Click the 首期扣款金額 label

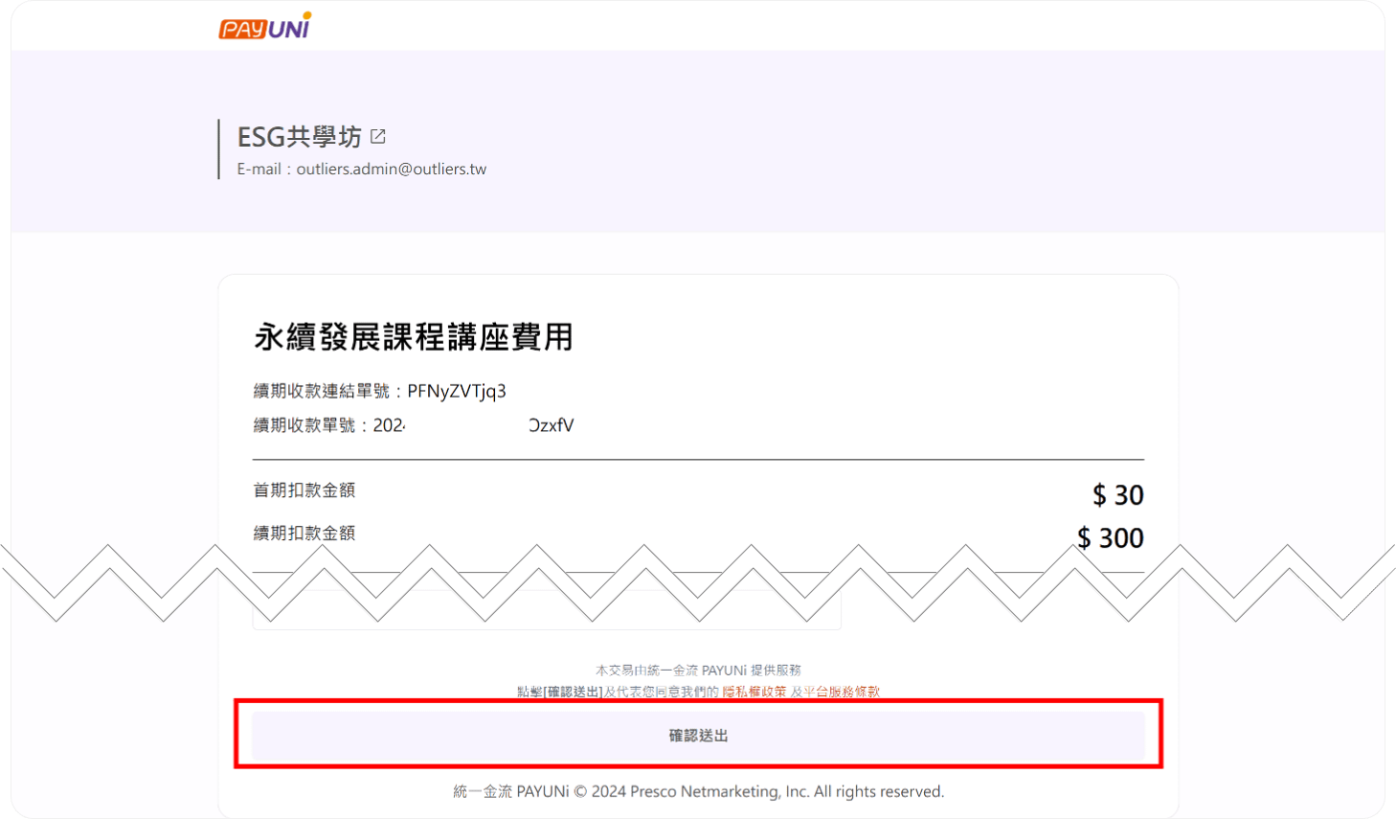tap(304, 490)
